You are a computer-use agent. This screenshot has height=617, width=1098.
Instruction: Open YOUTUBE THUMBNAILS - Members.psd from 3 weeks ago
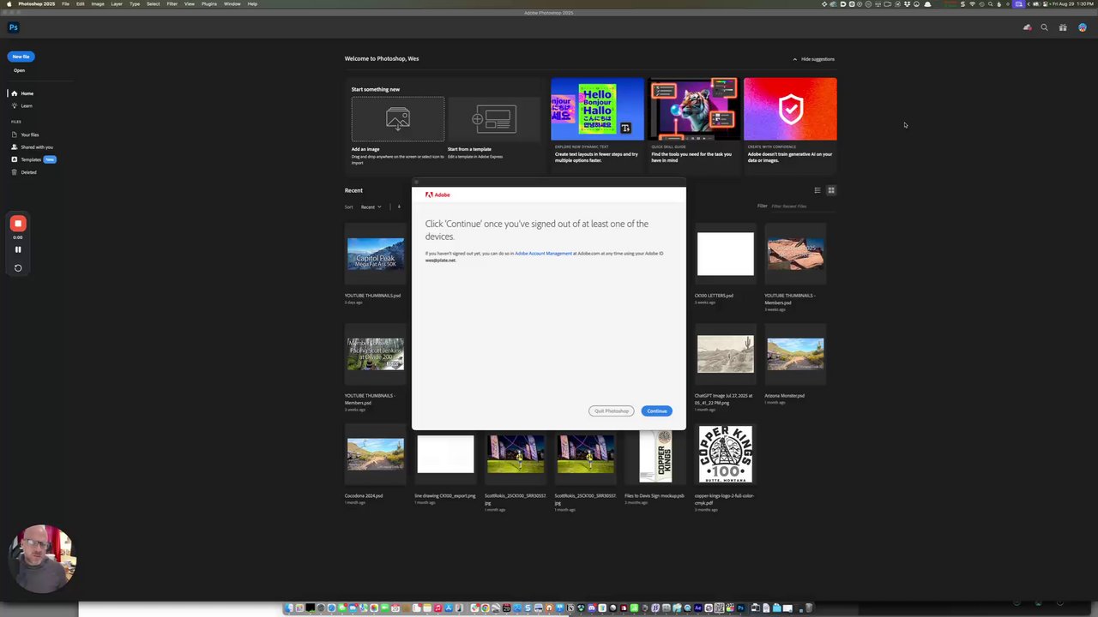coord(796,255)
